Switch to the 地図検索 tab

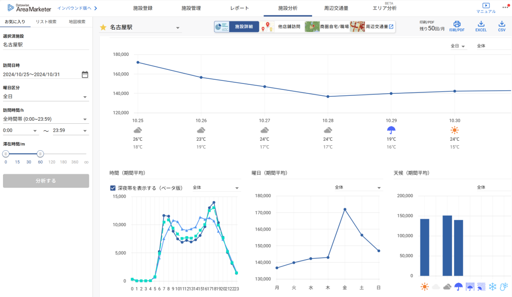[x=77, y=21]
